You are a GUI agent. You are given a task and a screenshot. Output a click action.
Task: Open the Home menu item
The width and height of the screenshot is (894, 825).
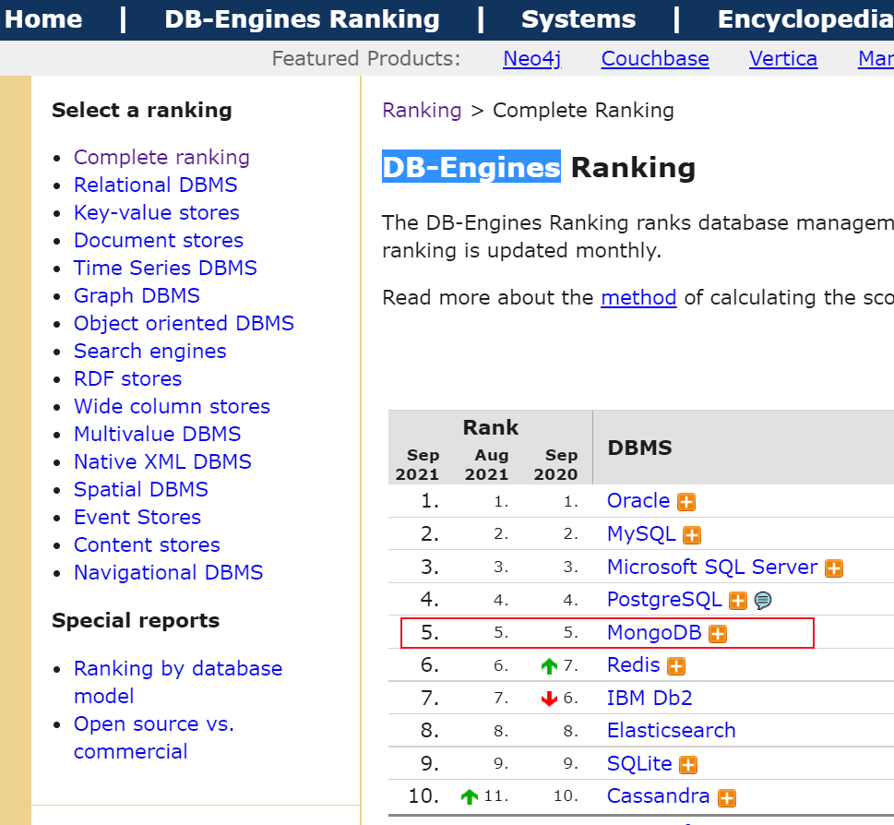(43, 19)
